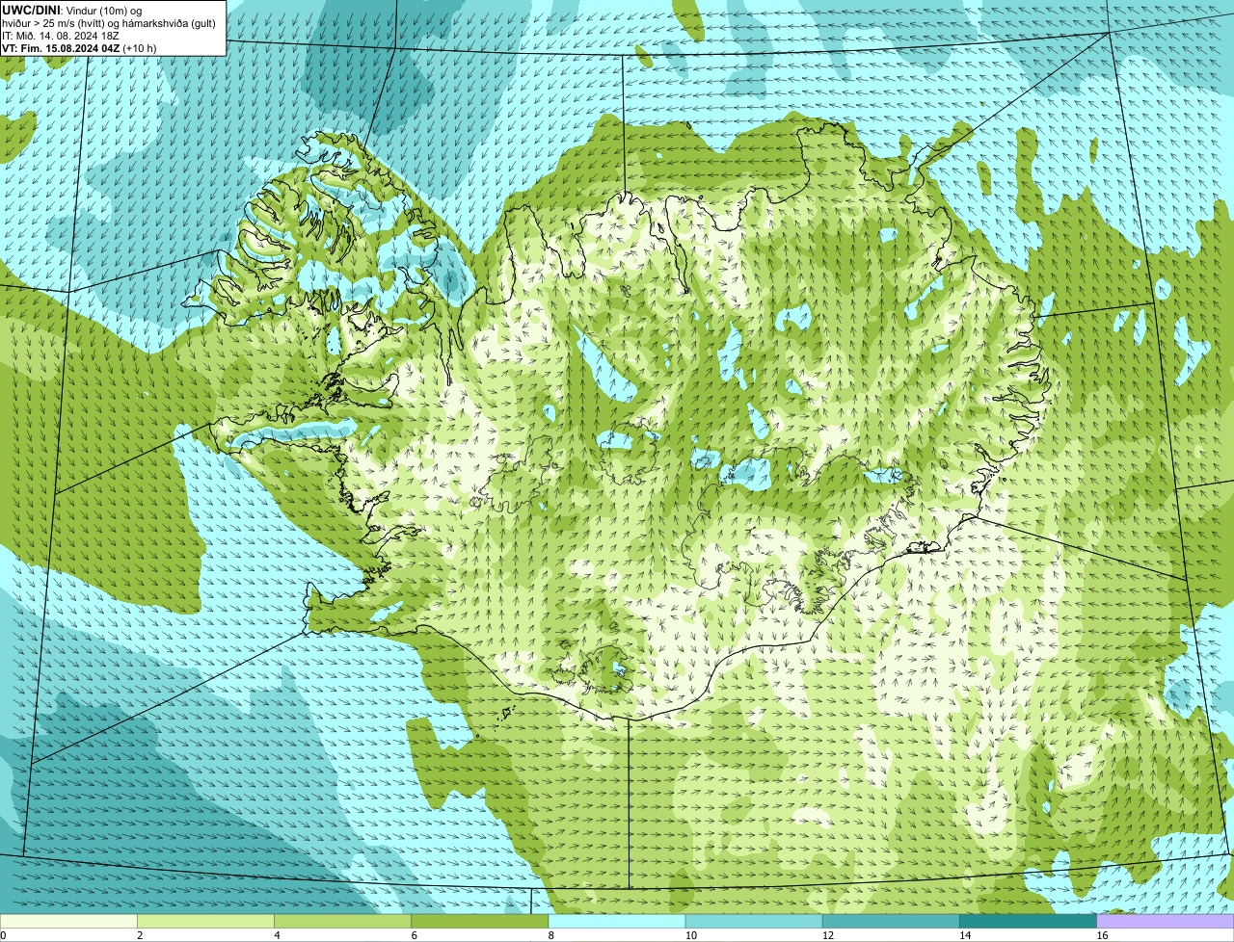Click the 'IT: Mið. 14. 08. 2024 18Z' line

click(x=61, y=35)
